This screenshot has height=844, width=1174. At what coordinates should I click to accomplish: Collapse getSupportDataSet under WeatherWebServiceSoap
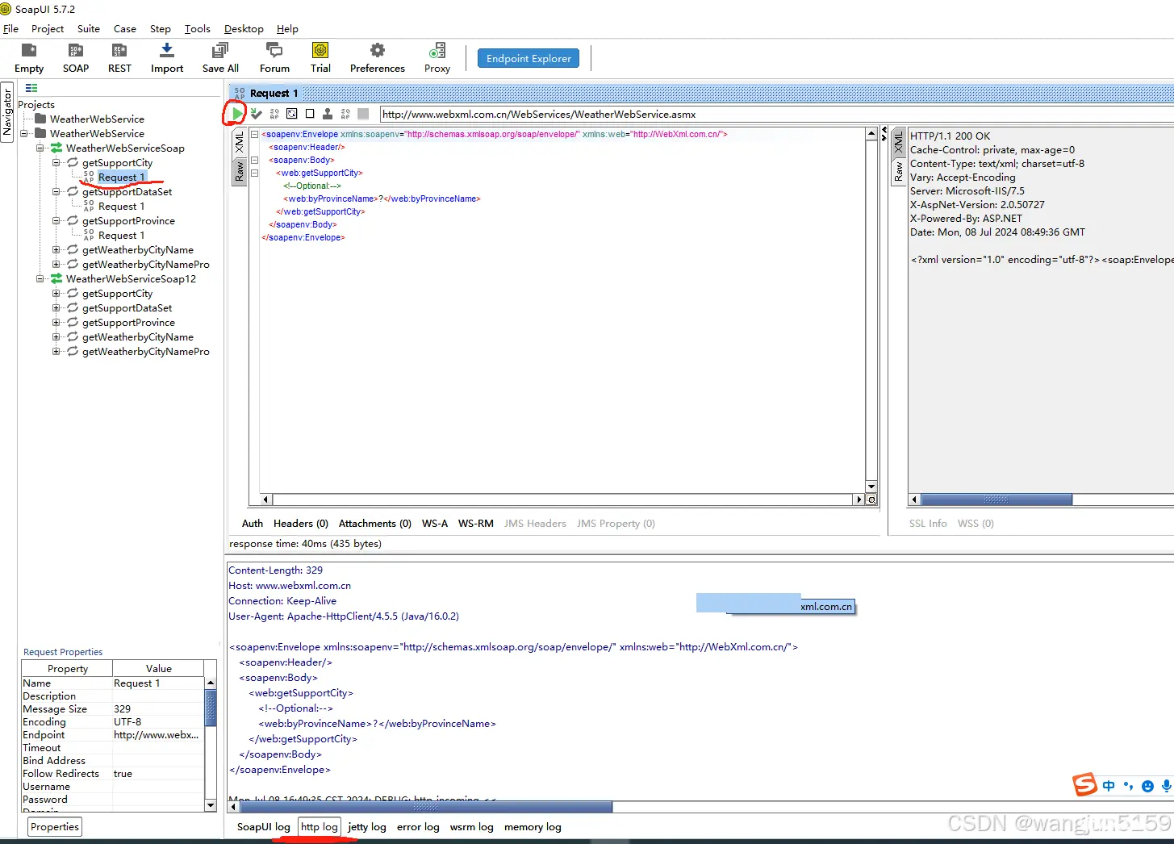coord(56,191)
